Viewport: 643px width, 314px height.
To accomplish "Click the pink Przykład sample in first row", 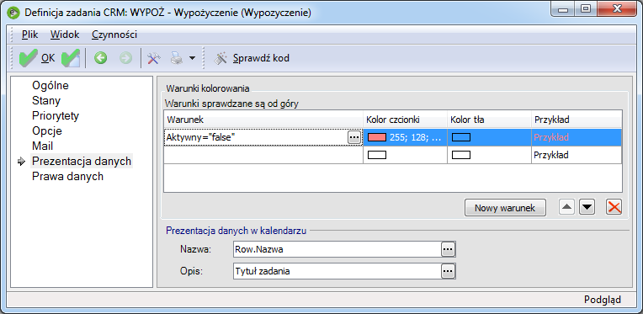I will pyautogui.click(x=551, y=138).
